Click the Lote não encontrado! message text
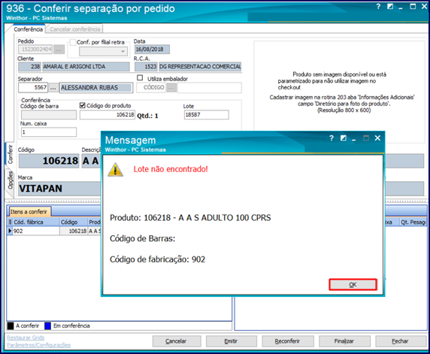 click(171, 169)
